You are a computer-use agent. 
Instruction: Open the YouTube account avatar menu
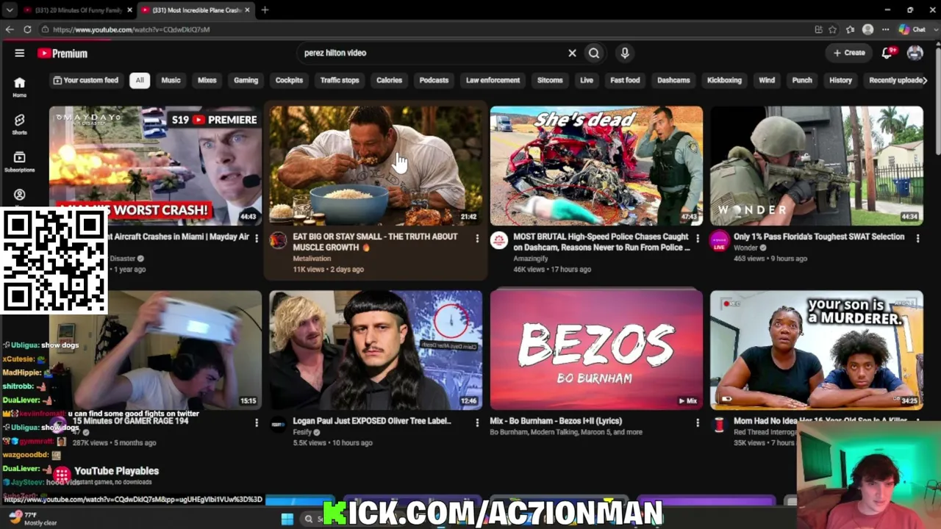pos(915,53)
